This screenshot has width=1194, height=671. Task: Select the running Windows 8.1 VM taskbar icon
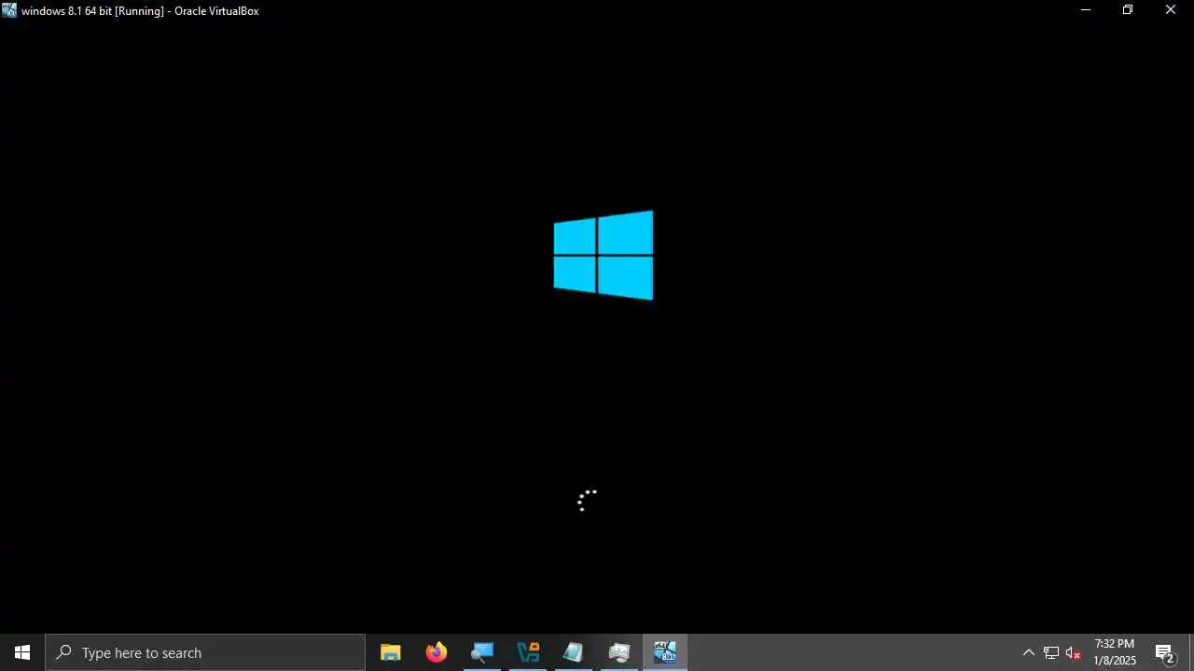click(665, 652)
